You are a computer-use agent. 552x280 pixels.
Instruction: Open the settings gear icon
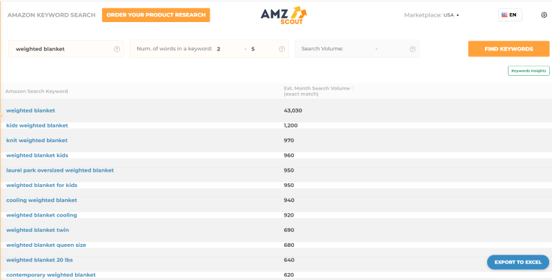pos(544,14)
